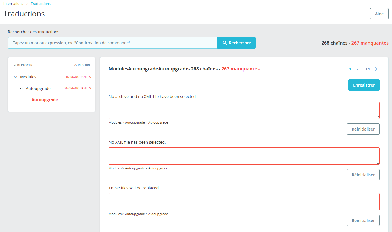
Task: Click '268 chaînes - 267 manquantes' summary beside the search bar
Action: tap(355, 43)
